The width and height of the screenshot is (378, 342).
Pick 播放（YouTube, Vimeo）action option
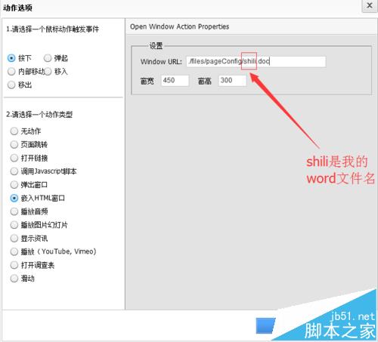14,251
